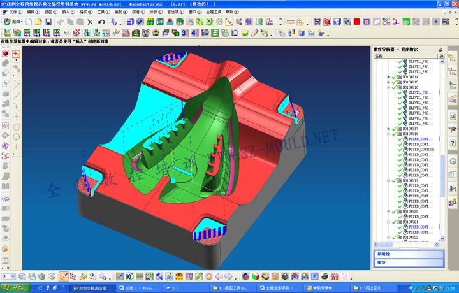Open the 首选项 menu

coord(175,12)
